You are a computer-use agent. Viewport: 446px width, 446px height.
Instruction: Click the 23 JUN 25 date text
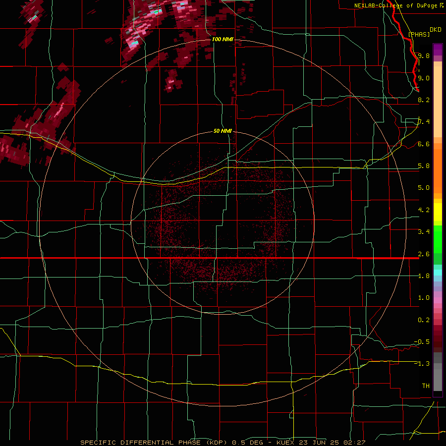(x=318, y=443)
